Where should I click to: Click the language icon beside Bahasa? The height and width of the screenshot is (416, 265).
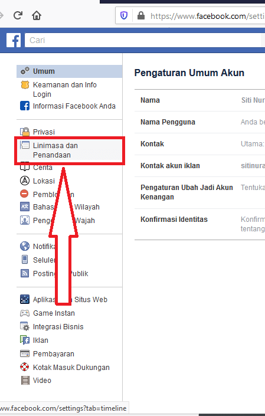tap(25, 207)
